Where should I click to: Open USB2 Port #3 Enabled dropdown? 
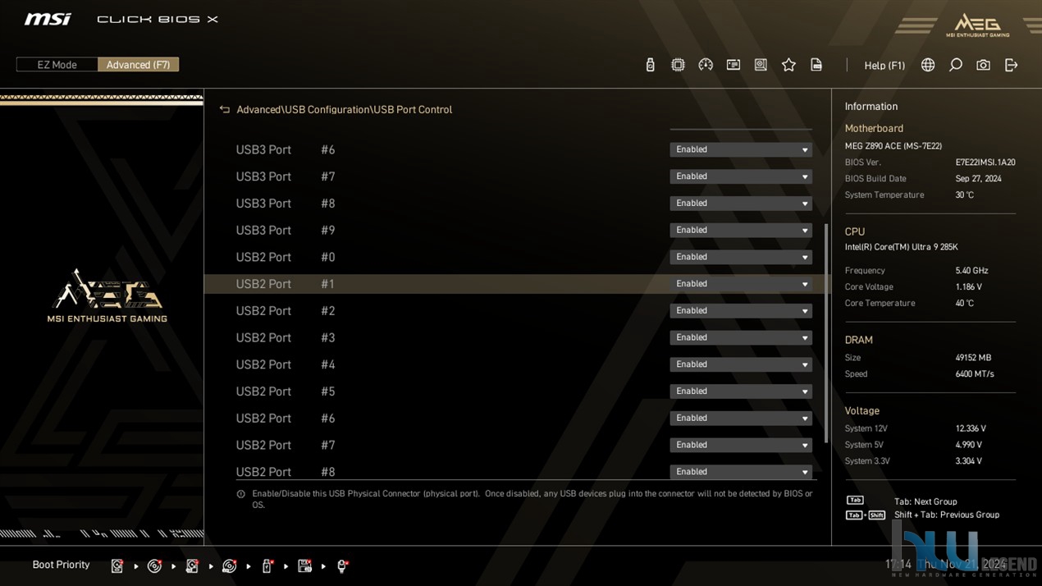[x=741, y=337]
